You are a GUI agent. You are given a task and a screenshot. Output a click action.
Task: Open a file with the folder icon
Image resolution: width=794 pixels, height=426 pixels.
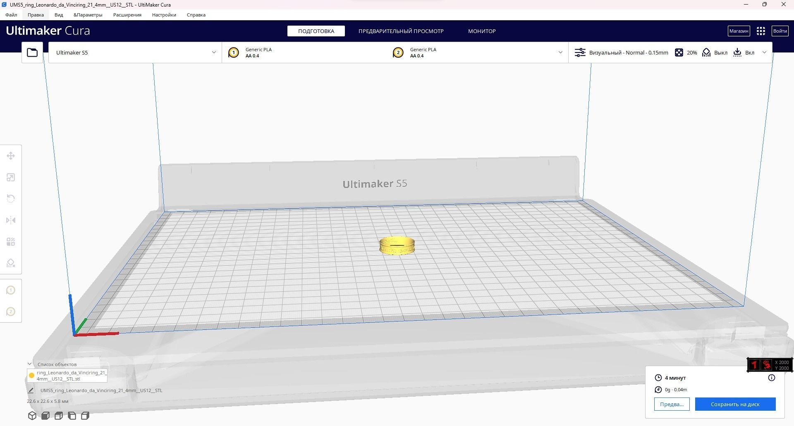32,52
